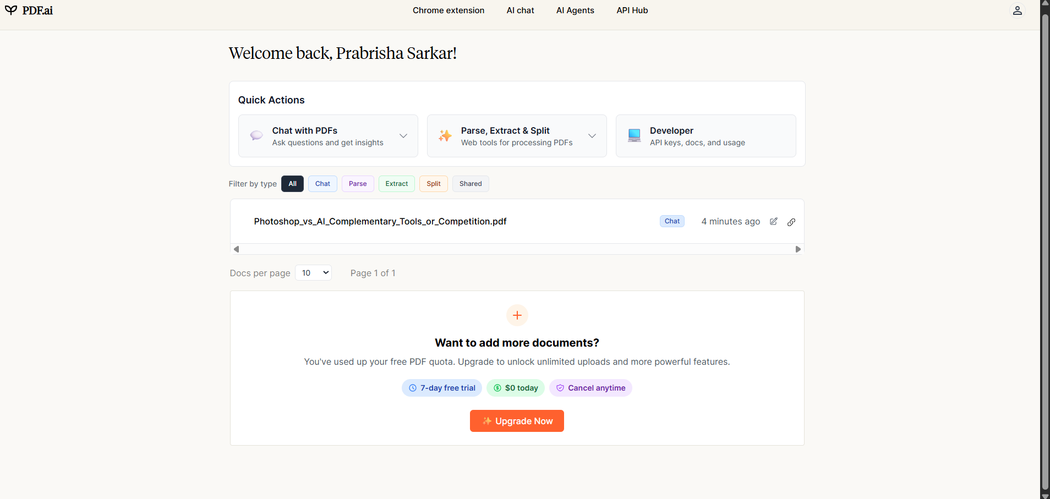Filter documents by Shared type
Viewport: 1050px width, 499px height.
[x=471, y=184]
